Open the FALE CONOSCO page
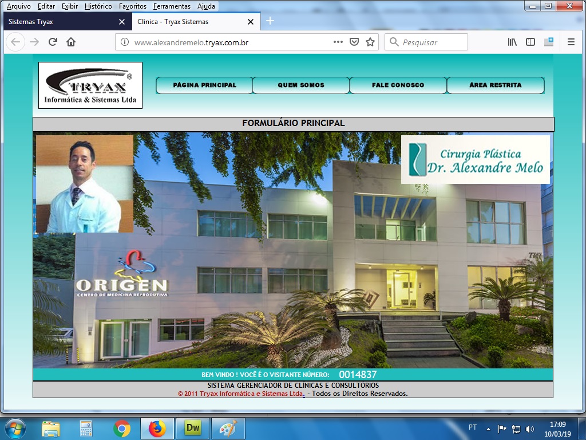 398,85
